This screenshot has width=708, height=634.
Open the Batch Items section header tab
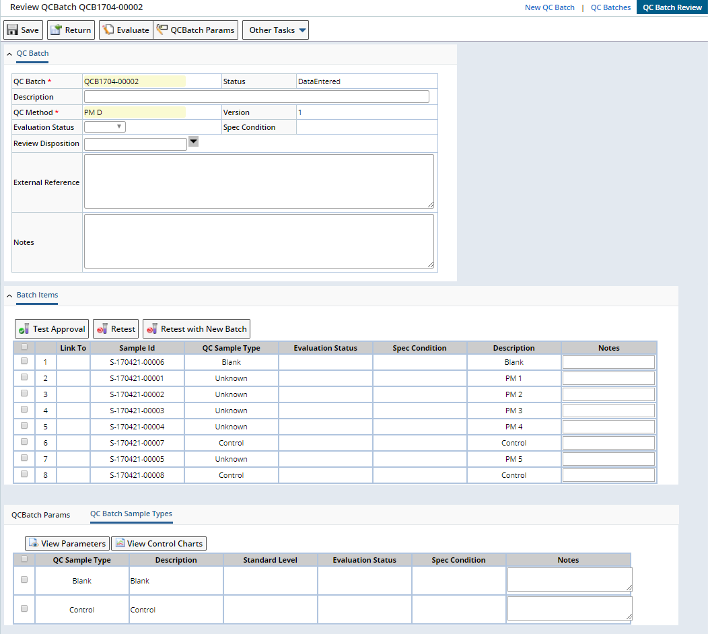point(38,295)
